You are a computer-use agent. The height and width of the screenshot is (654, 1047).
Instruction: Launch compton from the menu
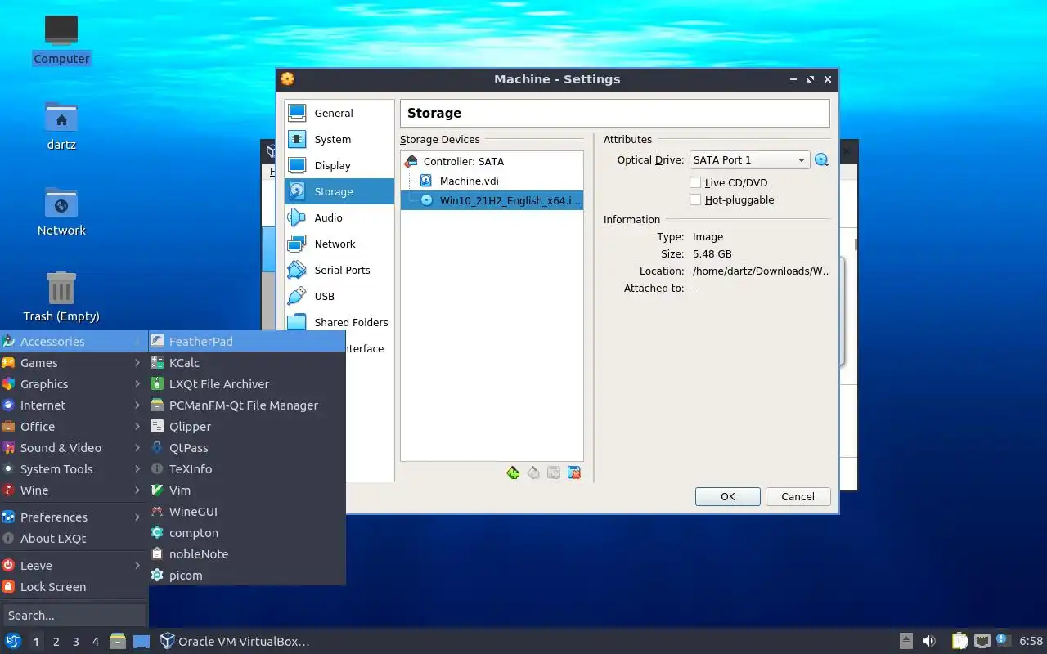point(247,532)
